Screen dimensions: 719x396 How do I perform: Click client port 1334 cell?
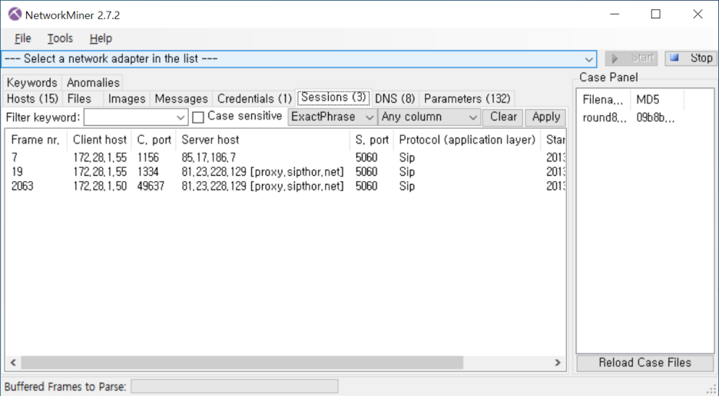(x=148, y=172)
